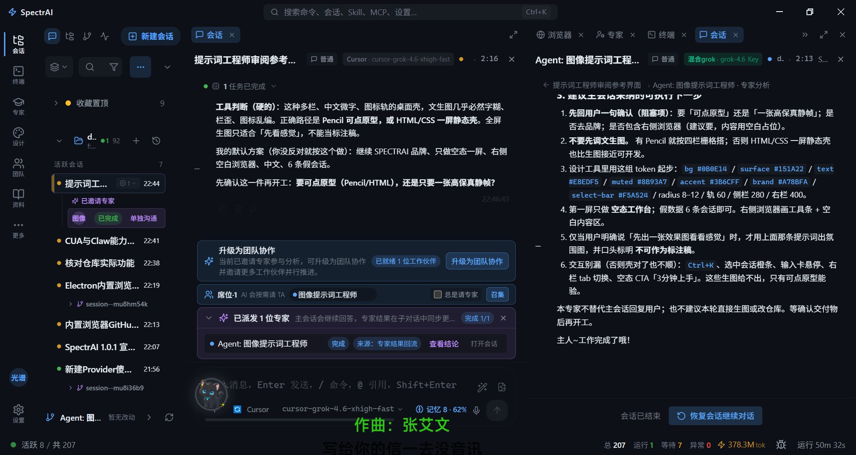Open the 核对仓库实际功能 session

point(109,263)
